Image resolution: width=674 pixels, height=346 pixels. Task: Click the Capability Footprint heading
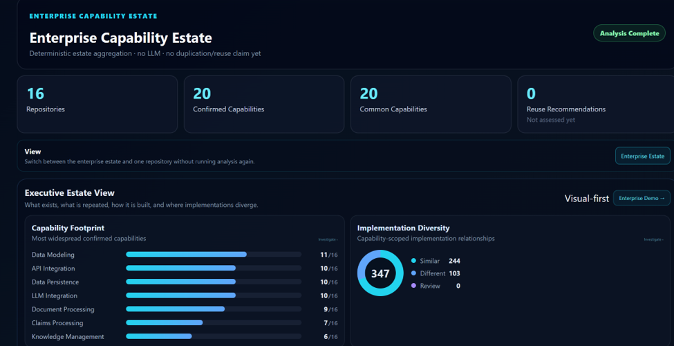68,228
